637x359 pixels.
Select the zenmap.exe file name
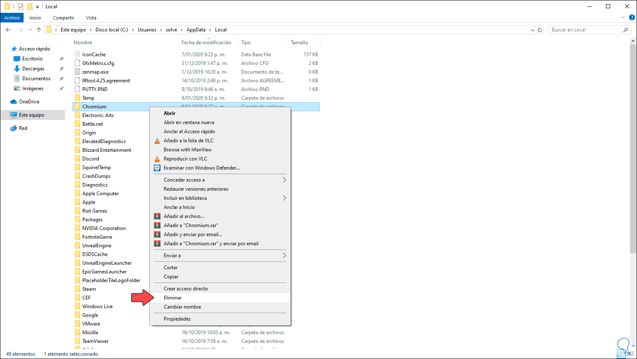tap(95, 72)
